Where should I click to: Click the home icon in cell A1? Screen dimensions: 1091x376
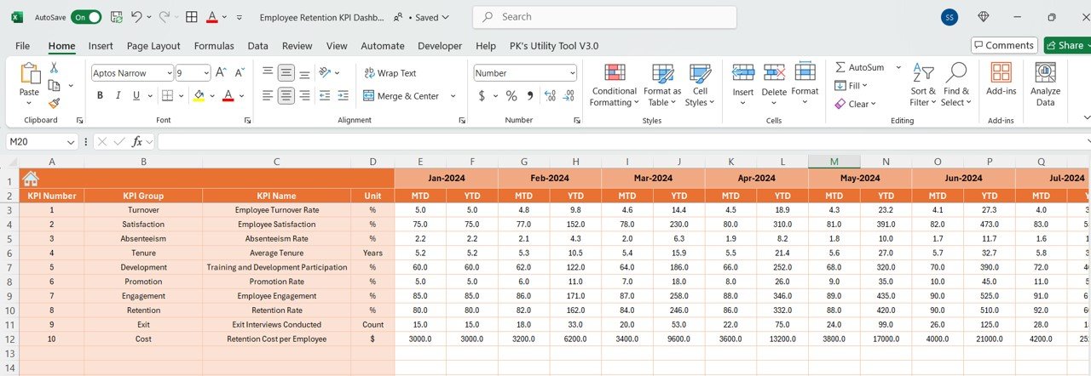coord(31,179)
